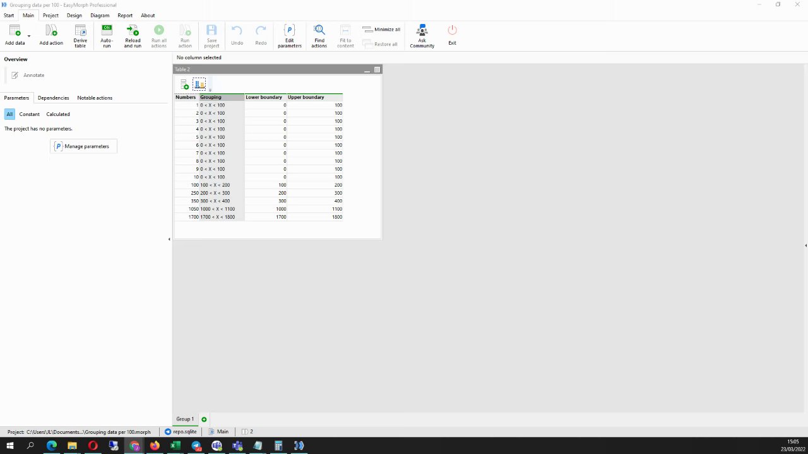This screenshot has width=808, height=454.
Task: Open the Diagram ribbon tab
Action: [100, 15]
